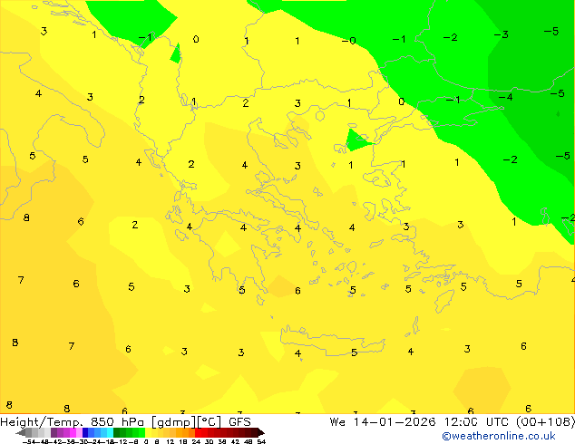This screenshot has width=575, height=444.
Task: Click the -3 temperature value on the map
Action: [502, 34]
